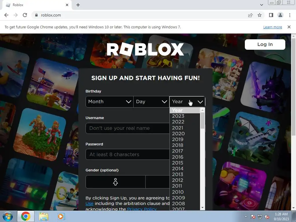The width and height of the screenshot is (296, 222).
Task: Click the Roblox logo
Action: click(145, 49)
